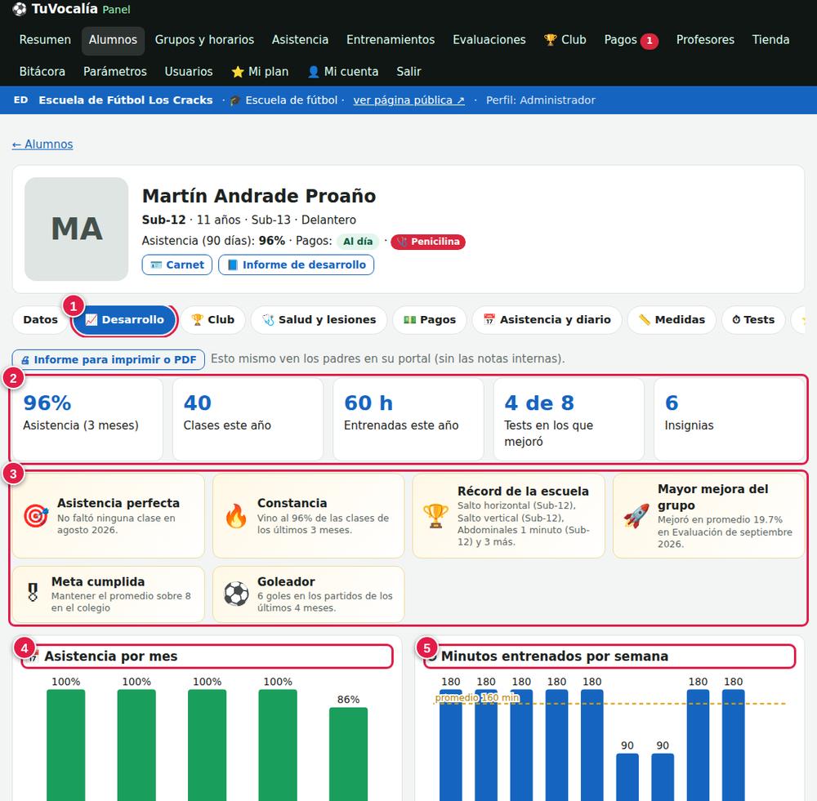Select the Desarrollo tab

(x=124, y=320)
